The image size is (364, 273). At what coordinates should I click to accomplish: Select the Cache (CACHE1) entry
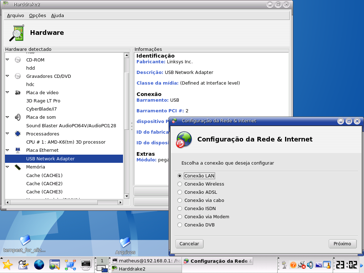coord(44,176)
